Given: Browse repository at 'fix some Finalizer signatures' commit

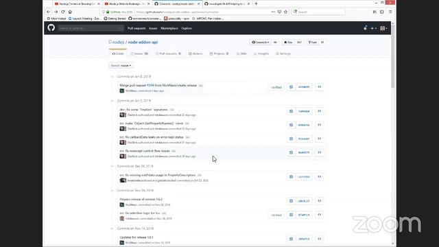Looking at the screenshot, I should 320,111.
